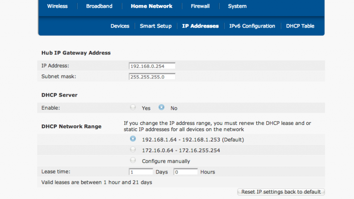Viewport: 354px width, 199px height.
Task: Focus the lease time Hours field
Action: click(x=185, y=172)
